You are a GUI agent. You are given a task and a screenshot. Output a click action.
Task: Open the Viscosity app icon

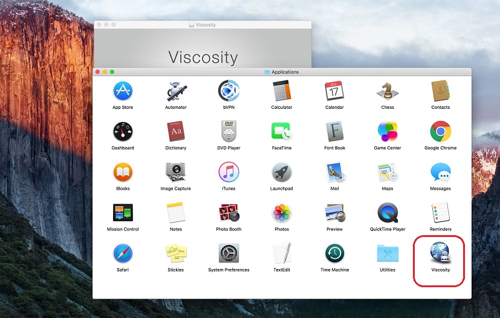pos(440,253)
